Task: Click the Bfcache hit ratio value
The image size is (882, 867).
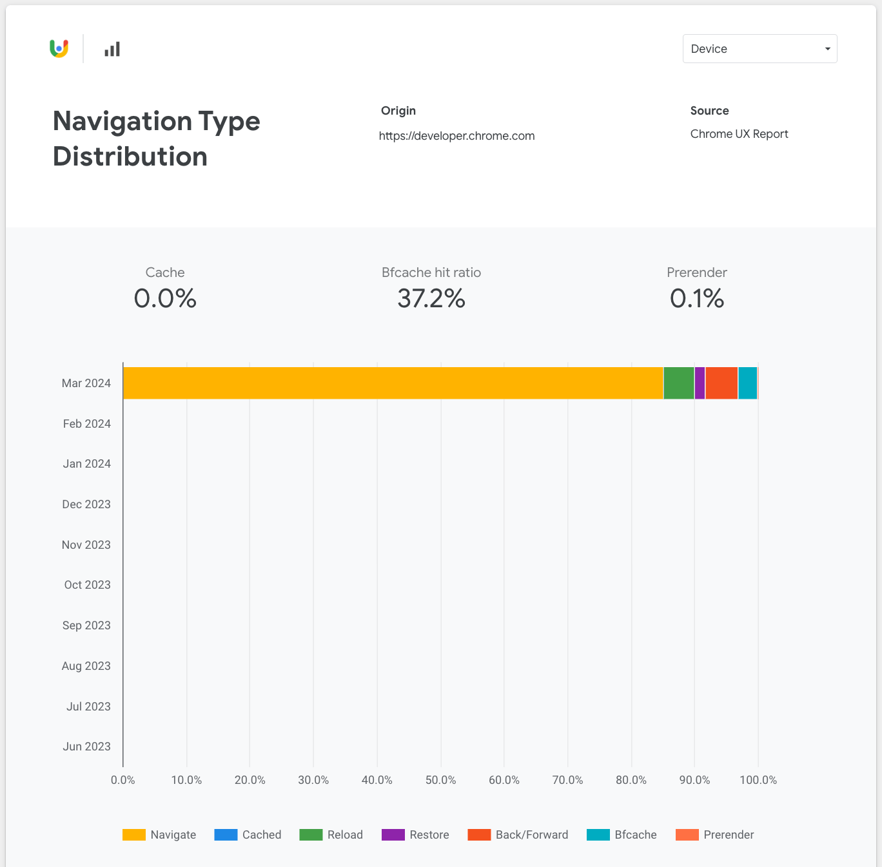Action: click(x=431, y=298)
